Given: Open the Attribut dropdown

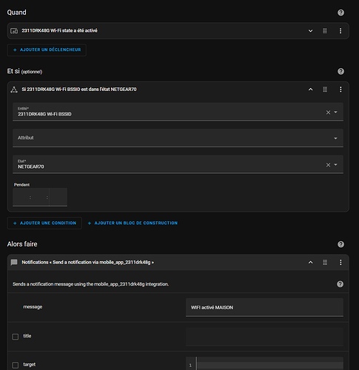Looking at the screenshot, I should click(178, 138).
